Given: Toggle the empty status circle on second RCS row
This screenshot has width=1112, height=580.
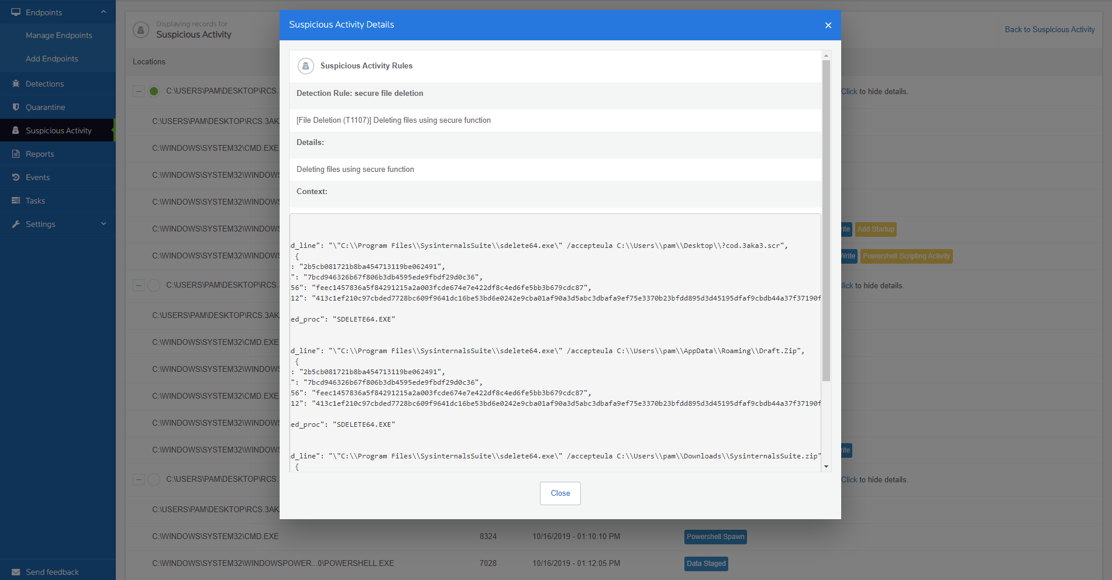Looking at the screenshot, I should [x=154, y=285].
